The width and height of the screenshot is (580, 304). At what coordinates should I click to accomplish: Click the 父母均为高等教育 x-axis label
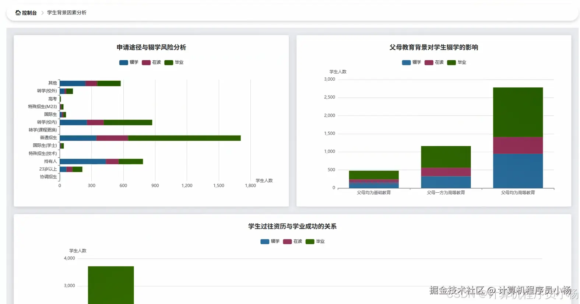518,193
